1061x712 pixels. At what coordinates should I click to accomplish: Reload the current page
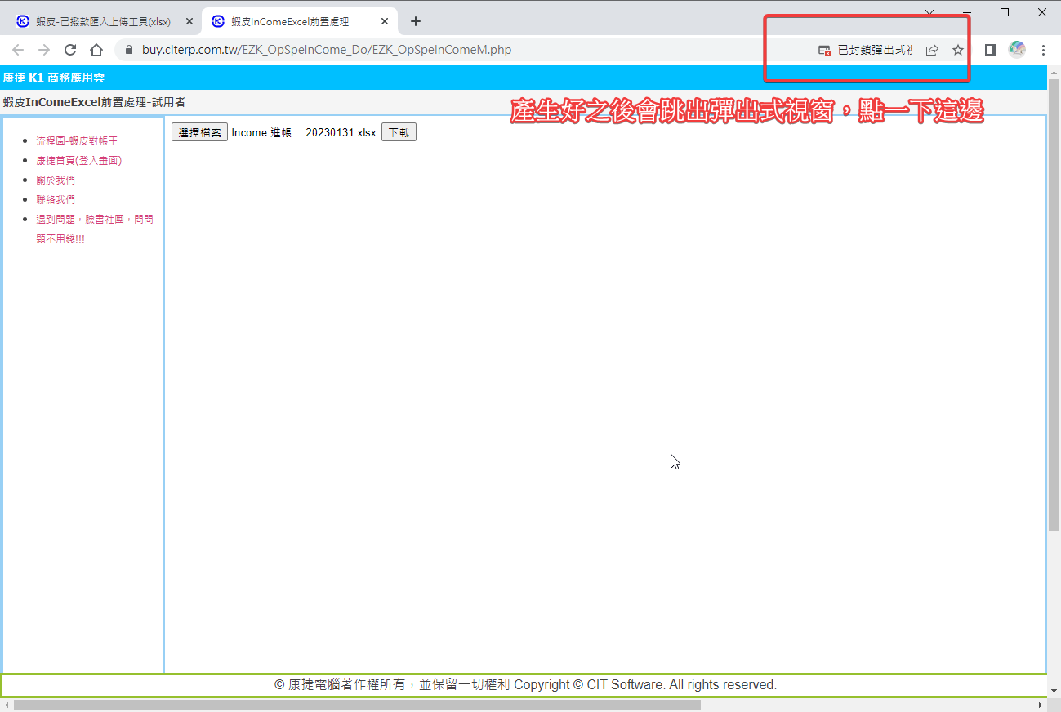[x=70, y=50]
